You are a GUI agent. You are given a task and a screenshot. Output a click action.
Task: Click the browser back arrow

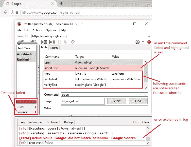coord(5,12)
